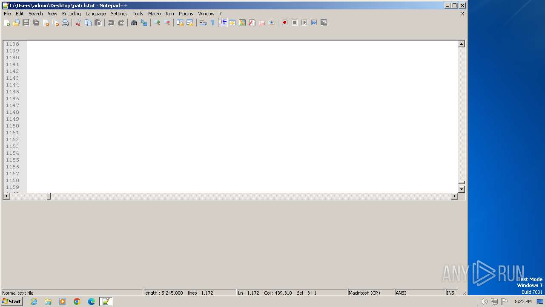Paste clipboard contents from toolbar
This screenshot has height=307, width=545.
tap(98, 23)
